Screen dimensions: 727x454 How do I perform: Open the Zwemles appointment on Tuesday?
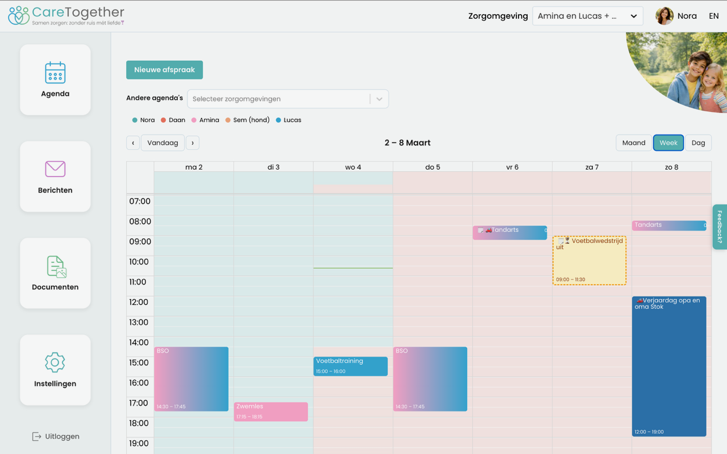[271, 412]
